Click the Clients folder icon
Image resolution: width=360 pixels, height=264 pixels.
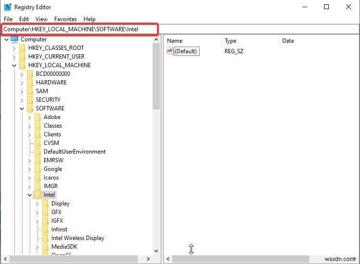click(x=37, y=134)
